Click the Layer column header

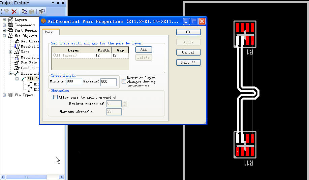(73, 50)
